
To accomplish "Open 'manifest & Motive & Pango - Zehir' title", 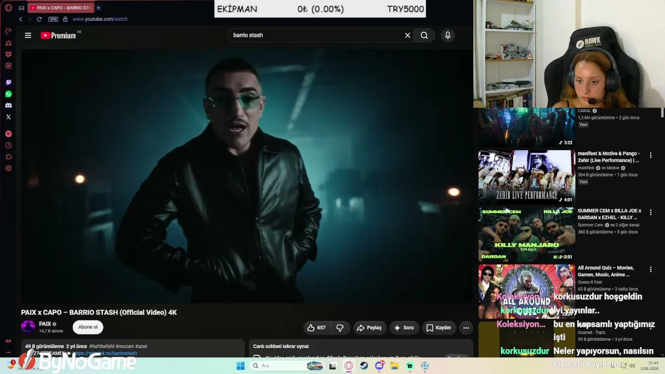I will pyautogui.click(x=609, y=157).
